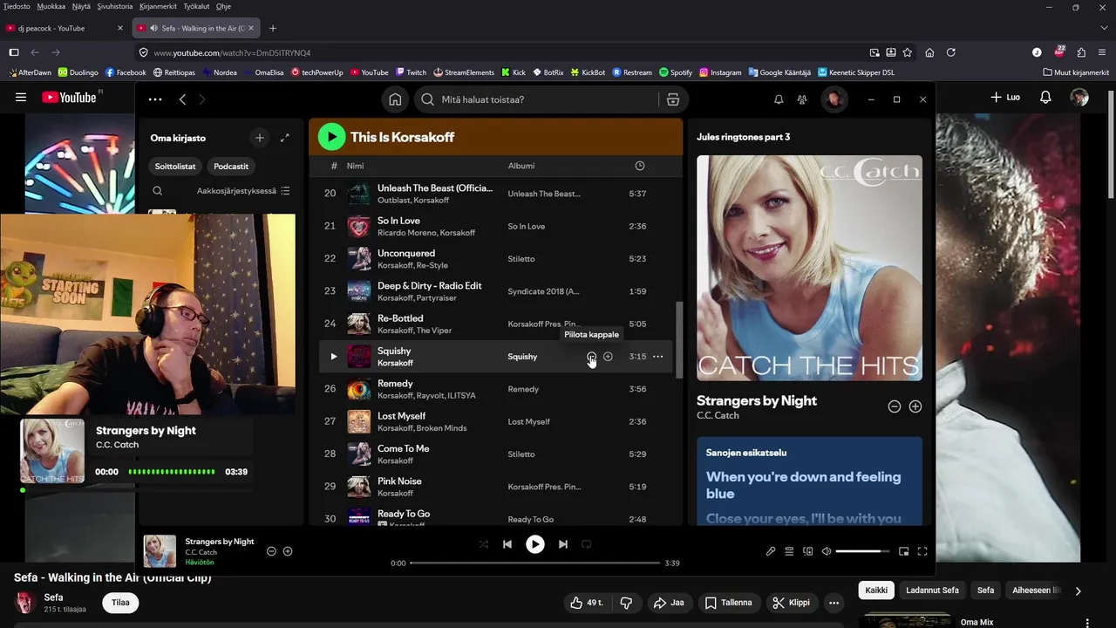Toggle shuffle in Spotify player
The height and width of the screenshot is (628, 1116).
(484, 544)
